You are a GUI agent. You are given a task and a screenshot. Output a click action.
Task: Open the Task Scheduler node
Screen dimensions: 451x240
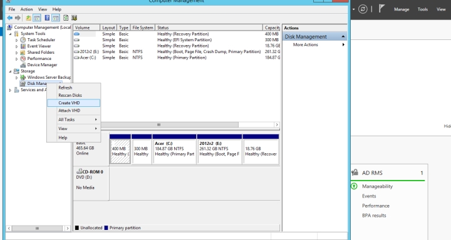tap(41, 40)
